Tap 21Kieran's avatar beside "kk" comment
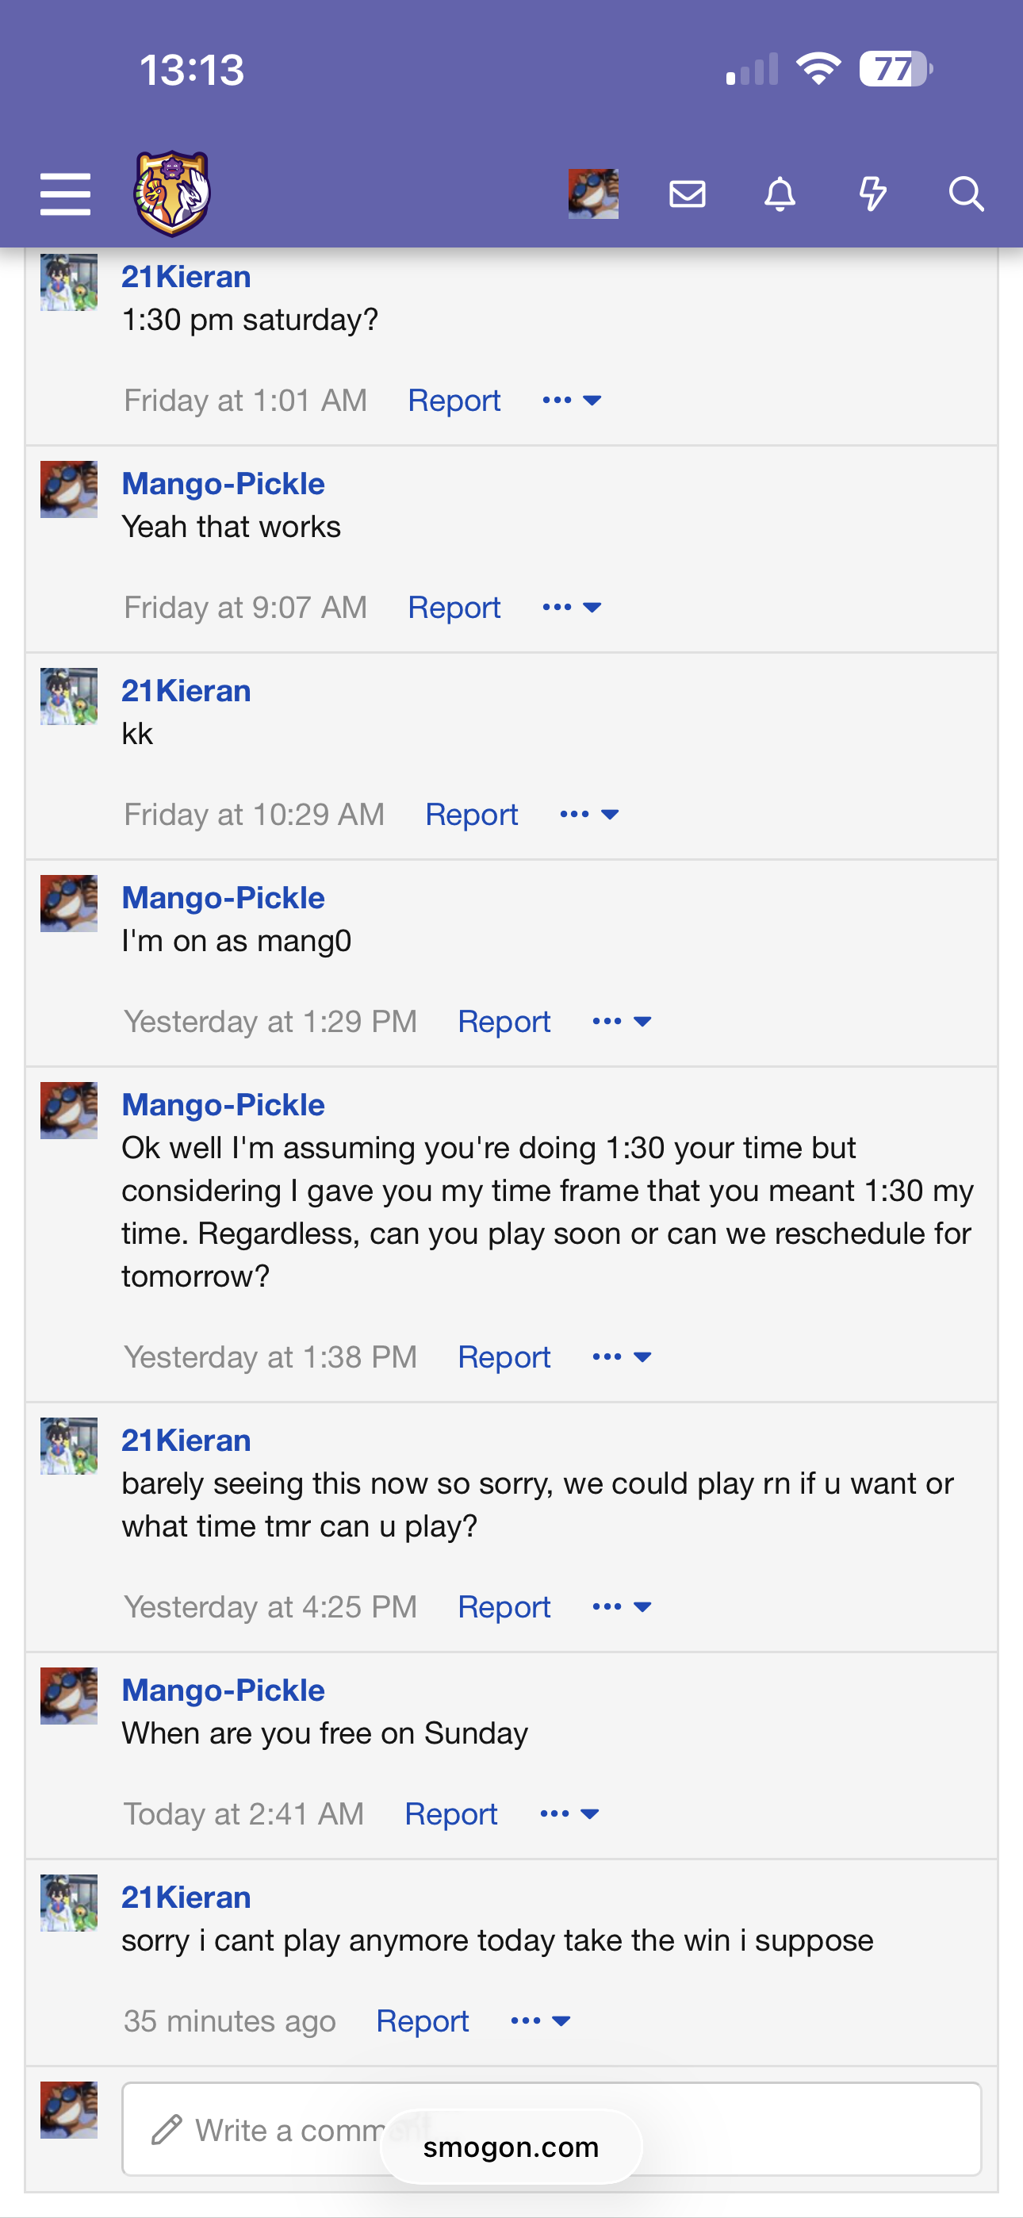 coord(69,696)
